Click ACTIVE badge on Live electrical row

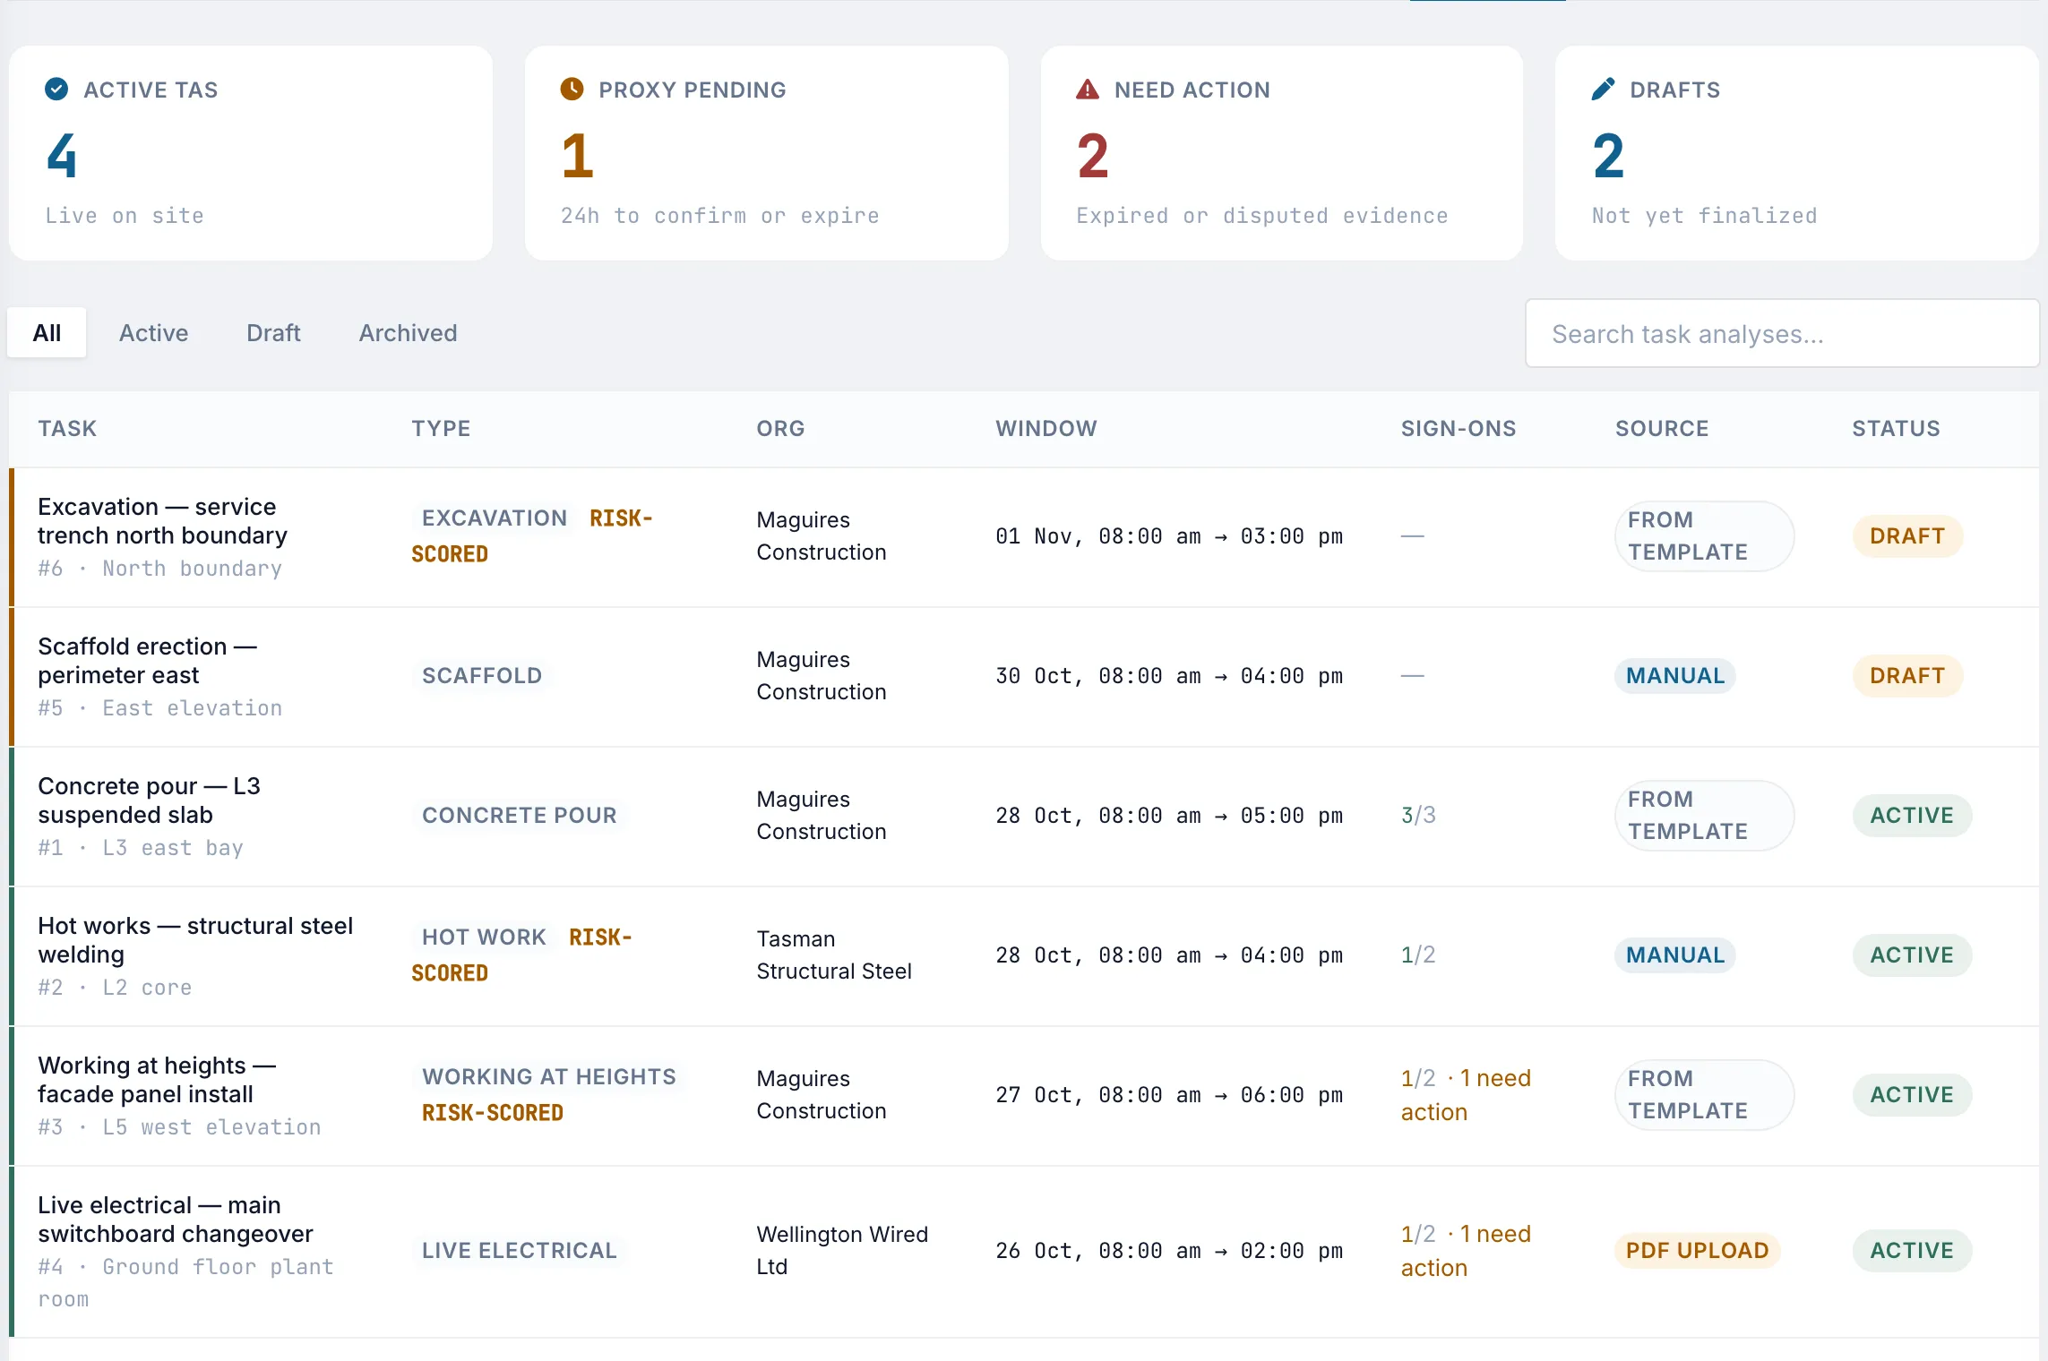pos(1912,1251)
